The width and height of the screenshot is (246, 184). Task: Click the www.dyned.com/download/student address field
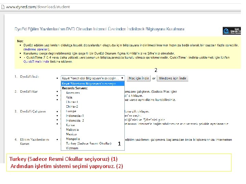click(38, 7)
